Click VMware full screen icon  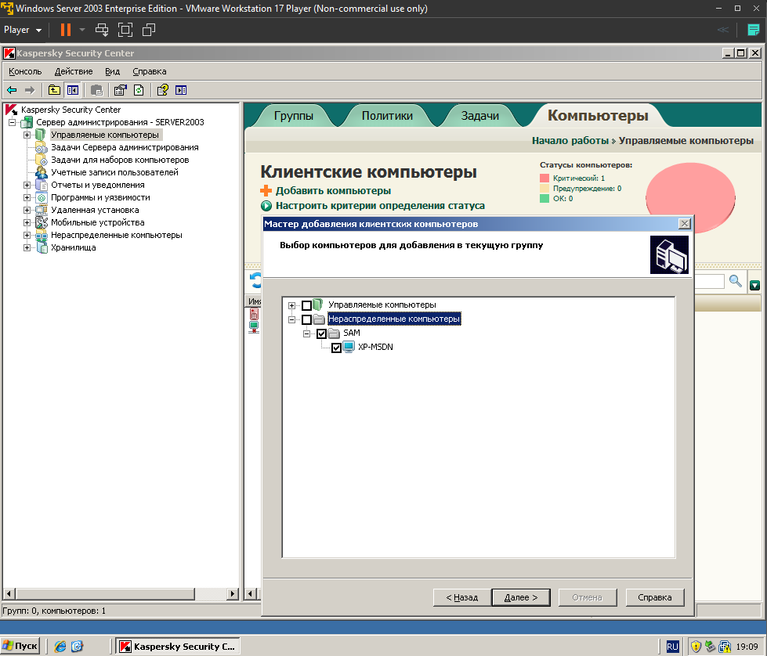(125, 30)
